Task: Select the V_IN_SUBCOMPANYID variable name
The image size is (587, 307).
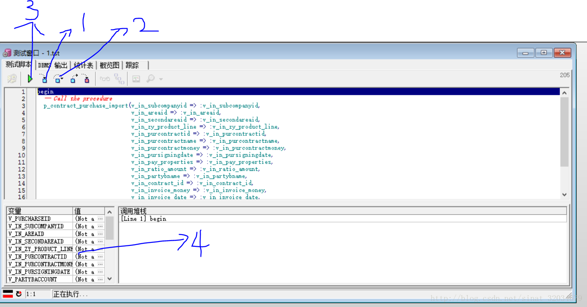Action: click(36, 226)
